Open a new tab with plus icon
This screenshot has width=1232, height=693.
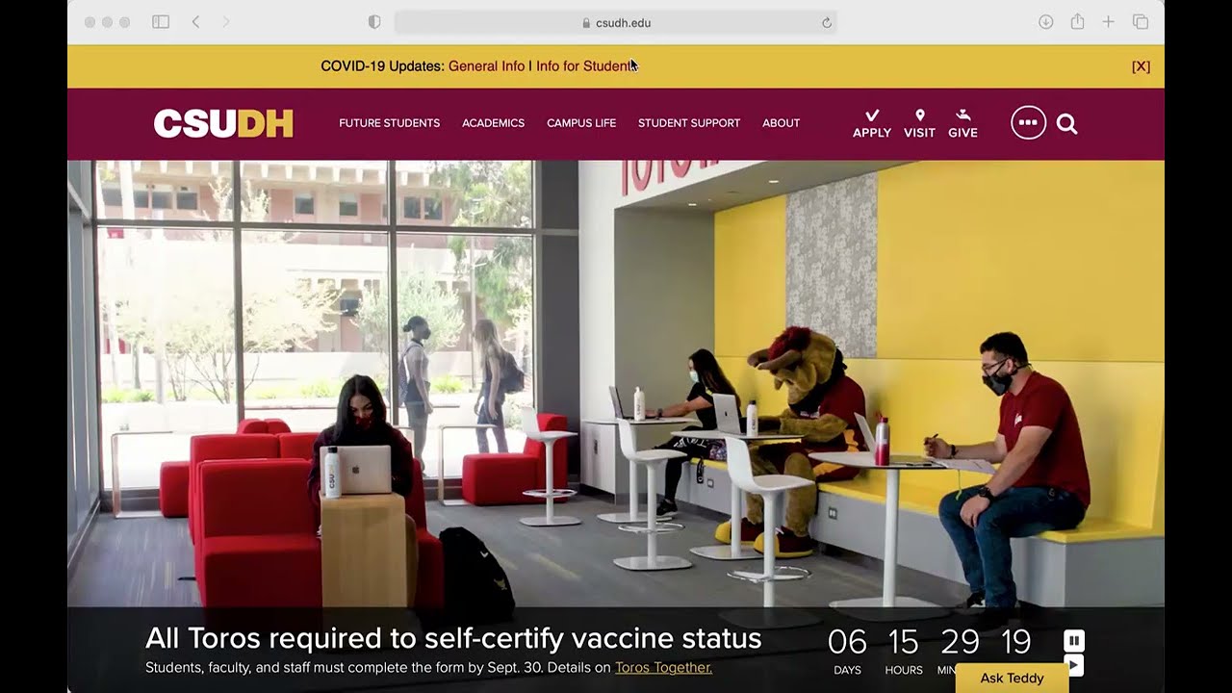pyautogui.click(x=1108, y=22)
